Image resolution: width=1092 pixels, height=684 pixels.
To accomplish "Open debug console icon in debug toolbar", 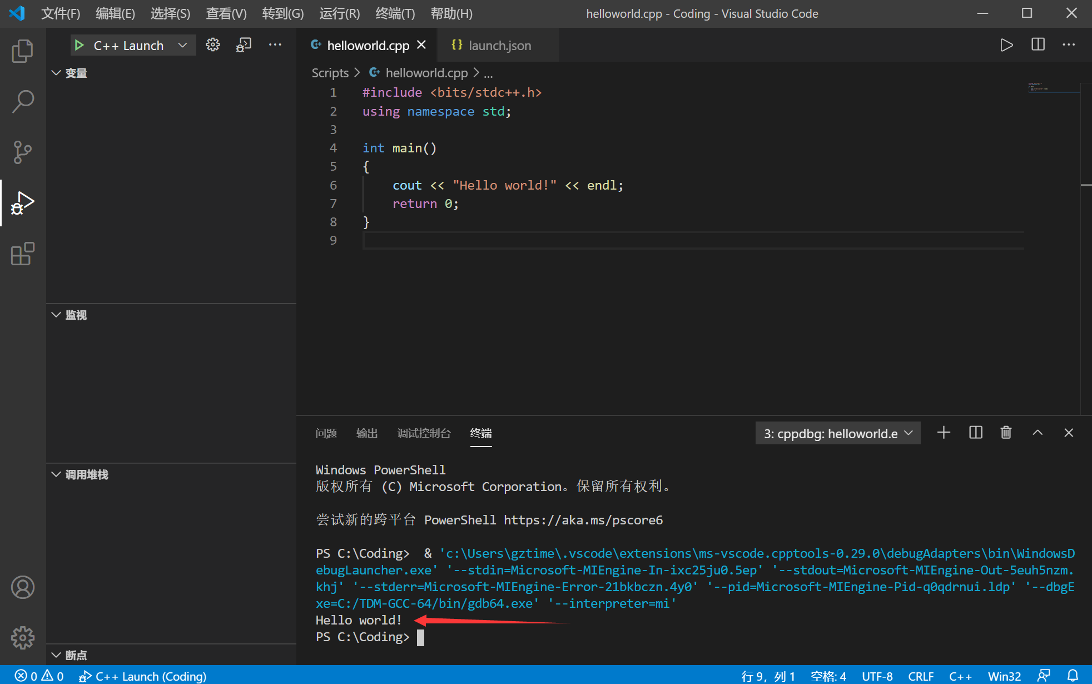I will coord(244,45).
